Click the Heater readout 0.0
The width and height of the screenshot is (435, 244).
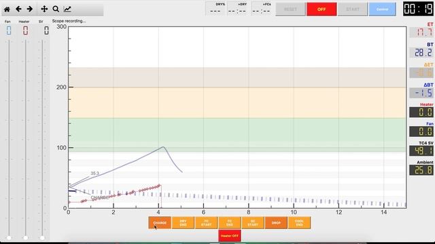point(421,113)
